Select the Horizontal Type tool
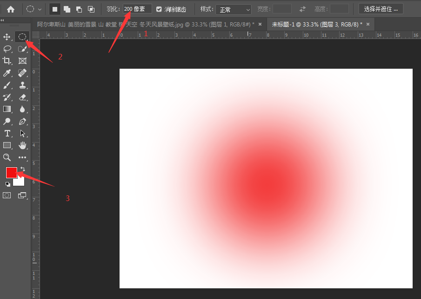The height and width of the screenshot is (299, 421). click(7, 133)
